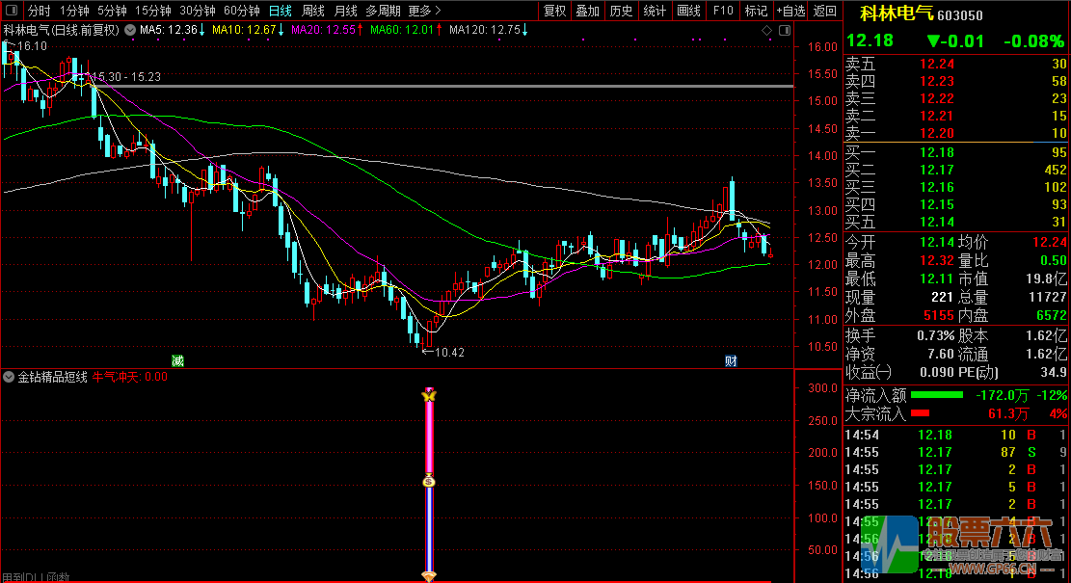Open the F10 company info
This screenshot has height=583, width=1071.
click(x=723, y=11)
